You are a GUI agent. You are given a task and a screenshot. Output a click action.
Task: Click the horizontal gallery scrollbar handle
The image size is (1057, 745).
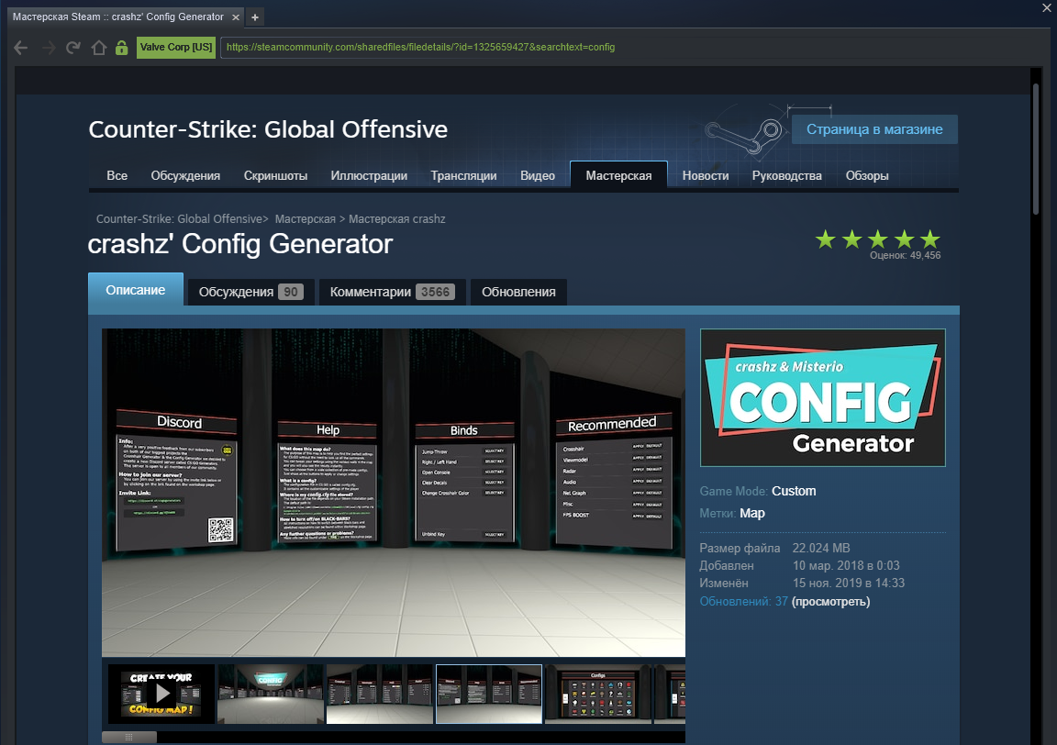pyautogui.click(x=128, y=737)
